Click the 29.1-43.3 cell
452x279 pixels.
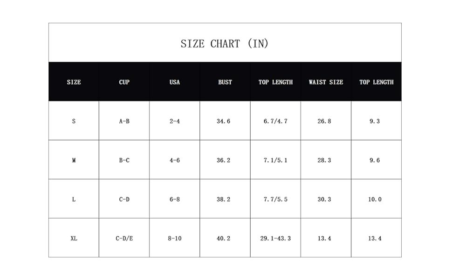275,239
